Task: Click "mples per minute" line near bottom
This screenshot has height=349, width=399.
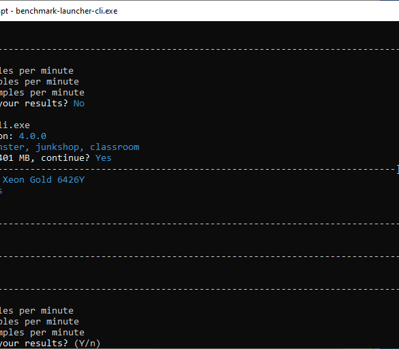Action: tap(42, 333)
